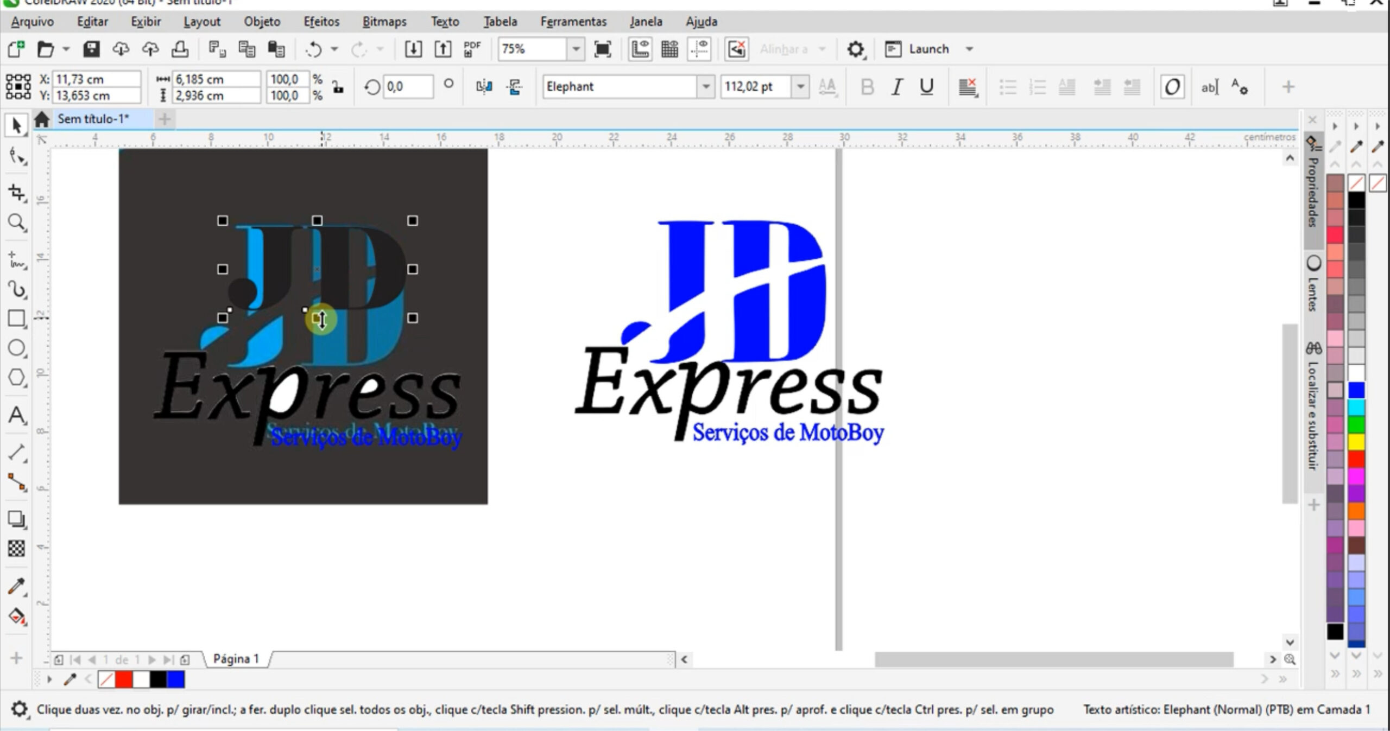Switch to the Página 1 tab
1390x731 pixels.
coord(236,659)
